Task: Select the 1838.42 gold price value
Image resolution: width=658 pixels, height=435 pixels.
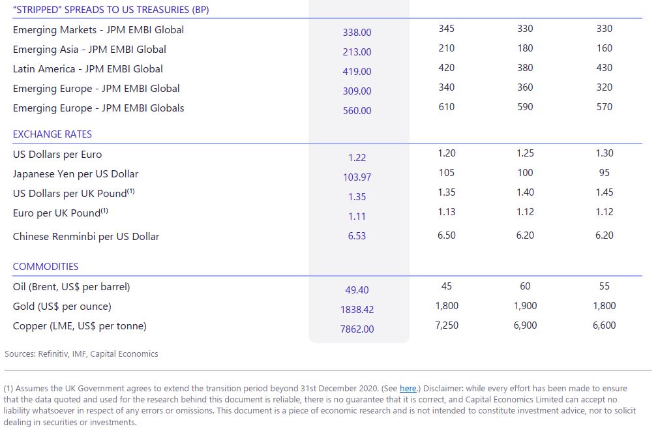Action: point(357,310)
